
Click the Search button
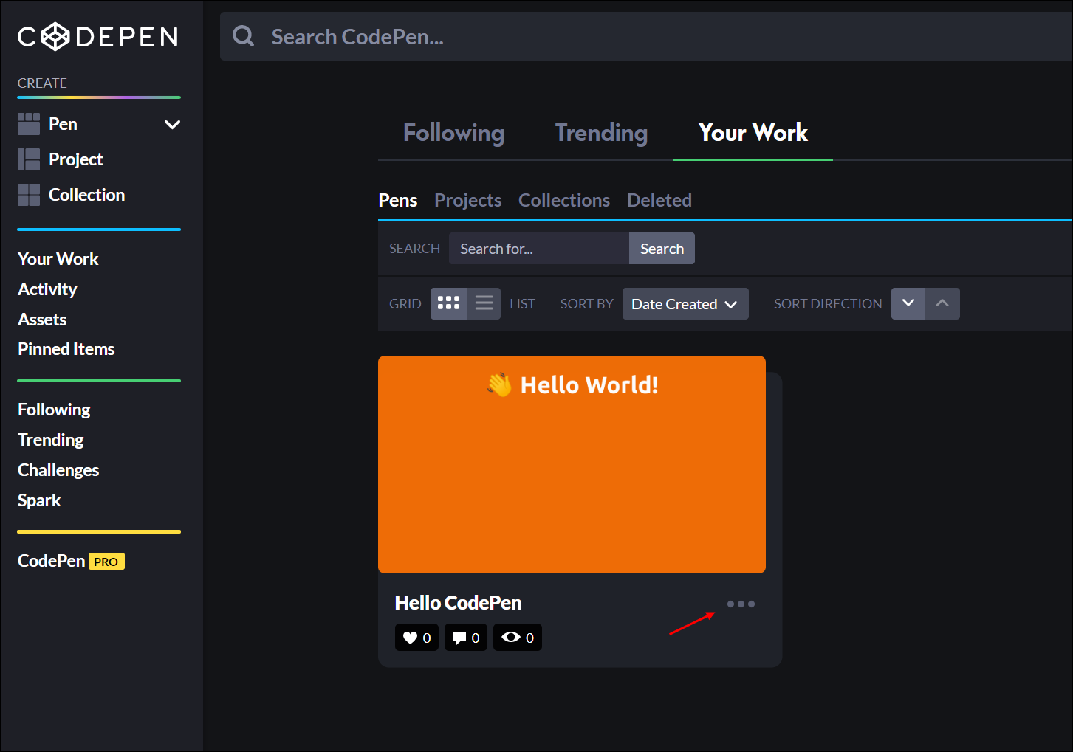point(662,249)
